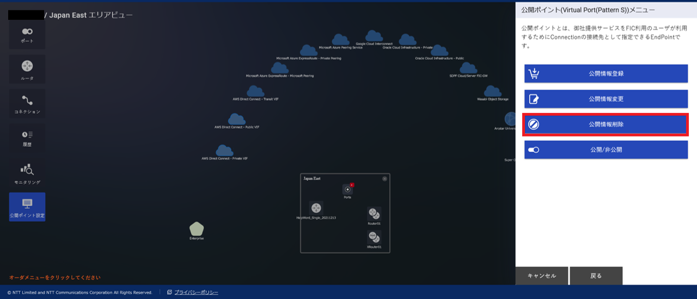Screen dimensions: 697x299
Task: Click the Microsoft Azure Peering Service cloud
Action: point(341,39)
